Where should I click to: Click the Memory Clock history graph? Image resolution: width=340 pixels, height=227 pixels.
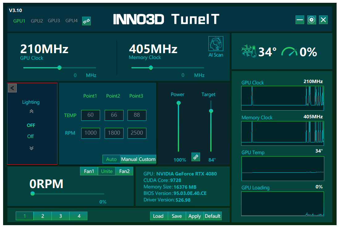point(283,133)
